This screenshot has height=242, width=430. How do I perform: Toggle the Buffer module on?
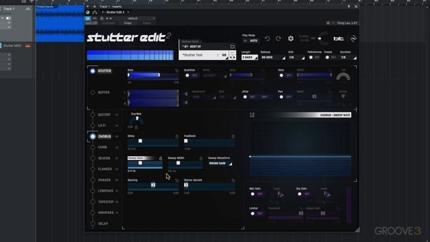point(93,93)
